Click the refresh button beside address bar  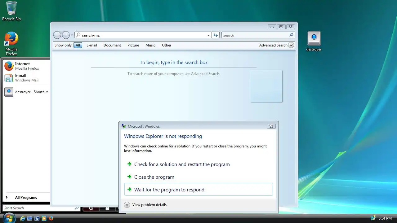(216, 35)
